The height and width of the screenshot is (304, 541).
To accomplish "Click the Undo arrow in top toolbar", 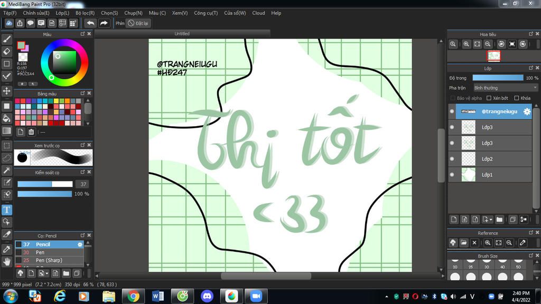I will click(x=90, y=23).
